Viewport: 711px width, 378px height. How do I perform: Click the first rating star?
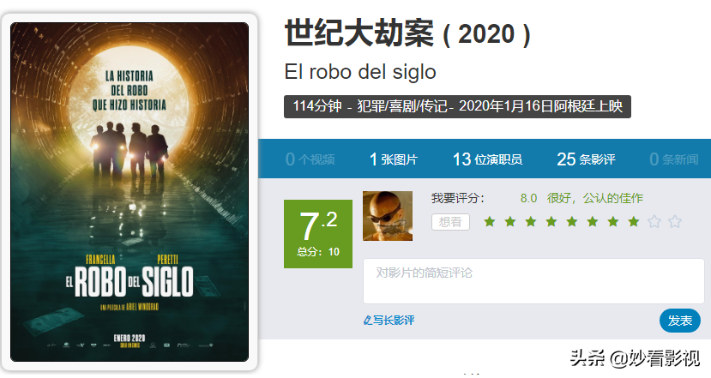click(489, 222)
